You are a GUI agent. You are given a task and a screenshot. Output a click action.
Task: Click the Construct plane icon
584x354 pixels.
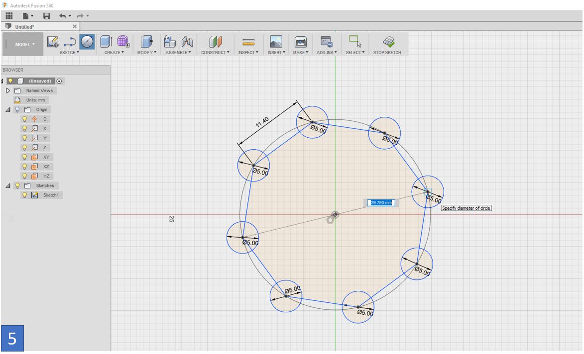(x=215, y=42)
